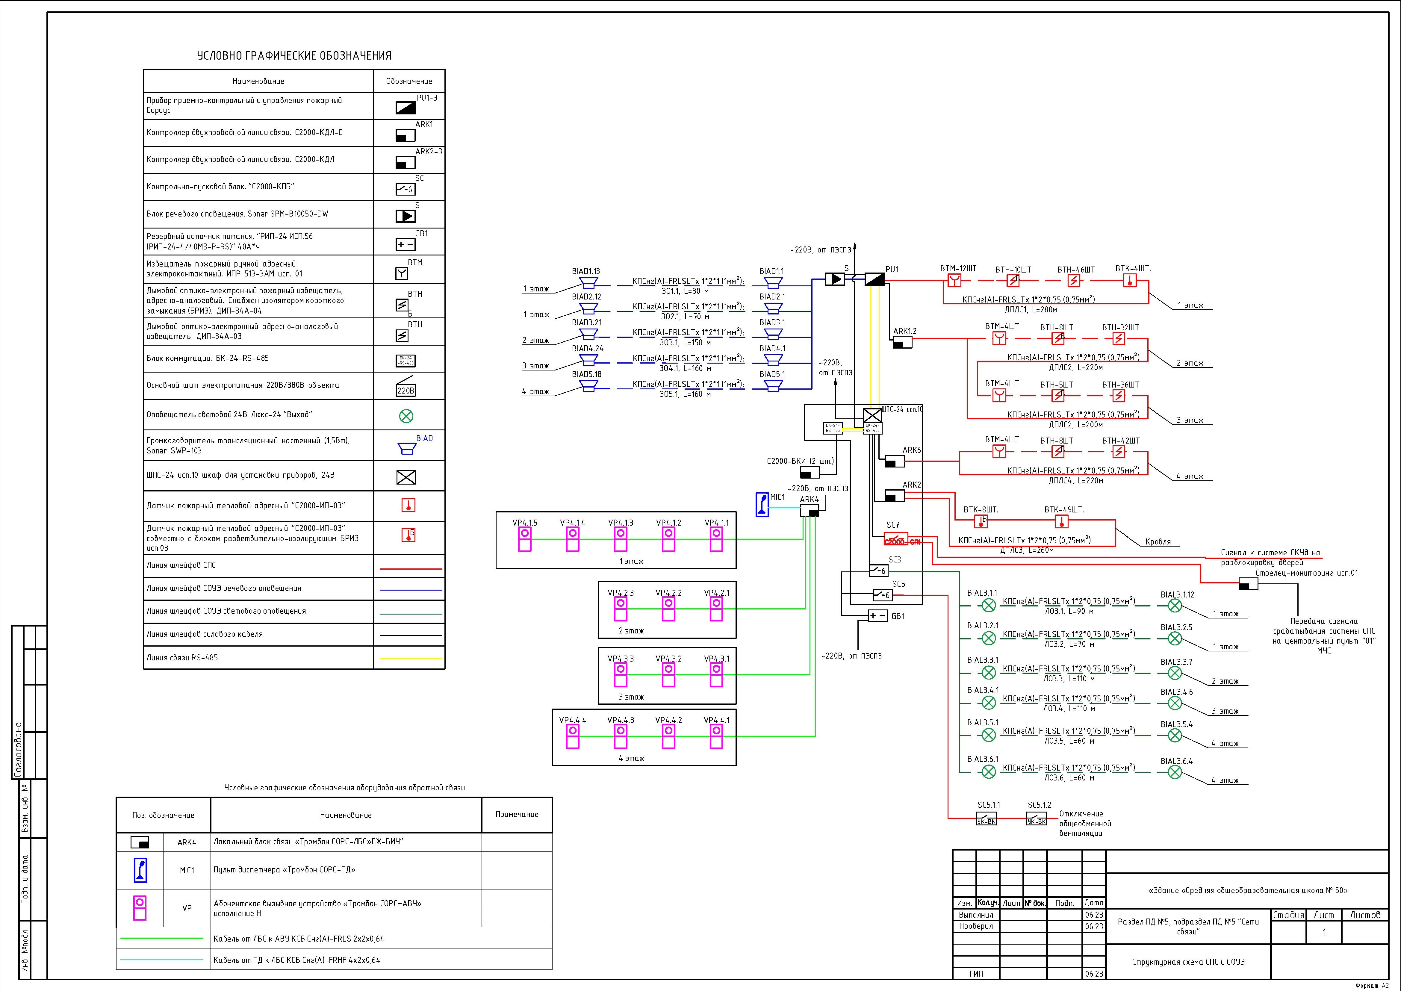Click the VP4.1.5 call device symbol
Image resolution: width=1401 pixels, height=991 pixels.
(525, 539)
